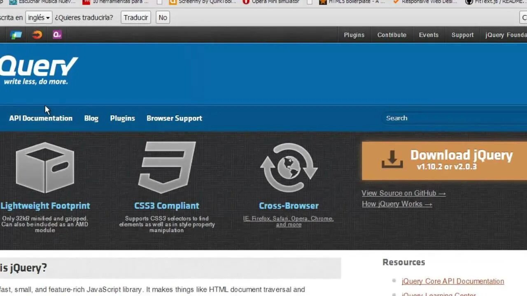The width and height of the screenshot is (527, 296).
Task: Open How jQuery Works link
Action: (x=397, y=204)
